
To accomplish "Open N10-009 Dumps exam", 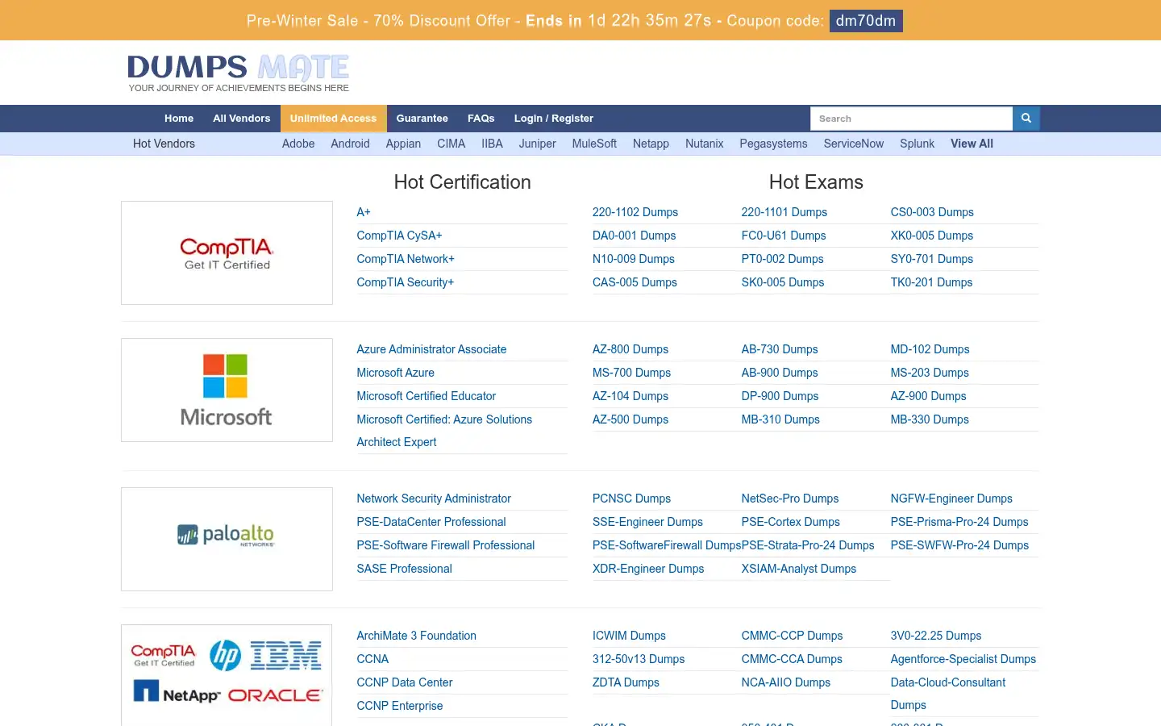I will (634, 259).
